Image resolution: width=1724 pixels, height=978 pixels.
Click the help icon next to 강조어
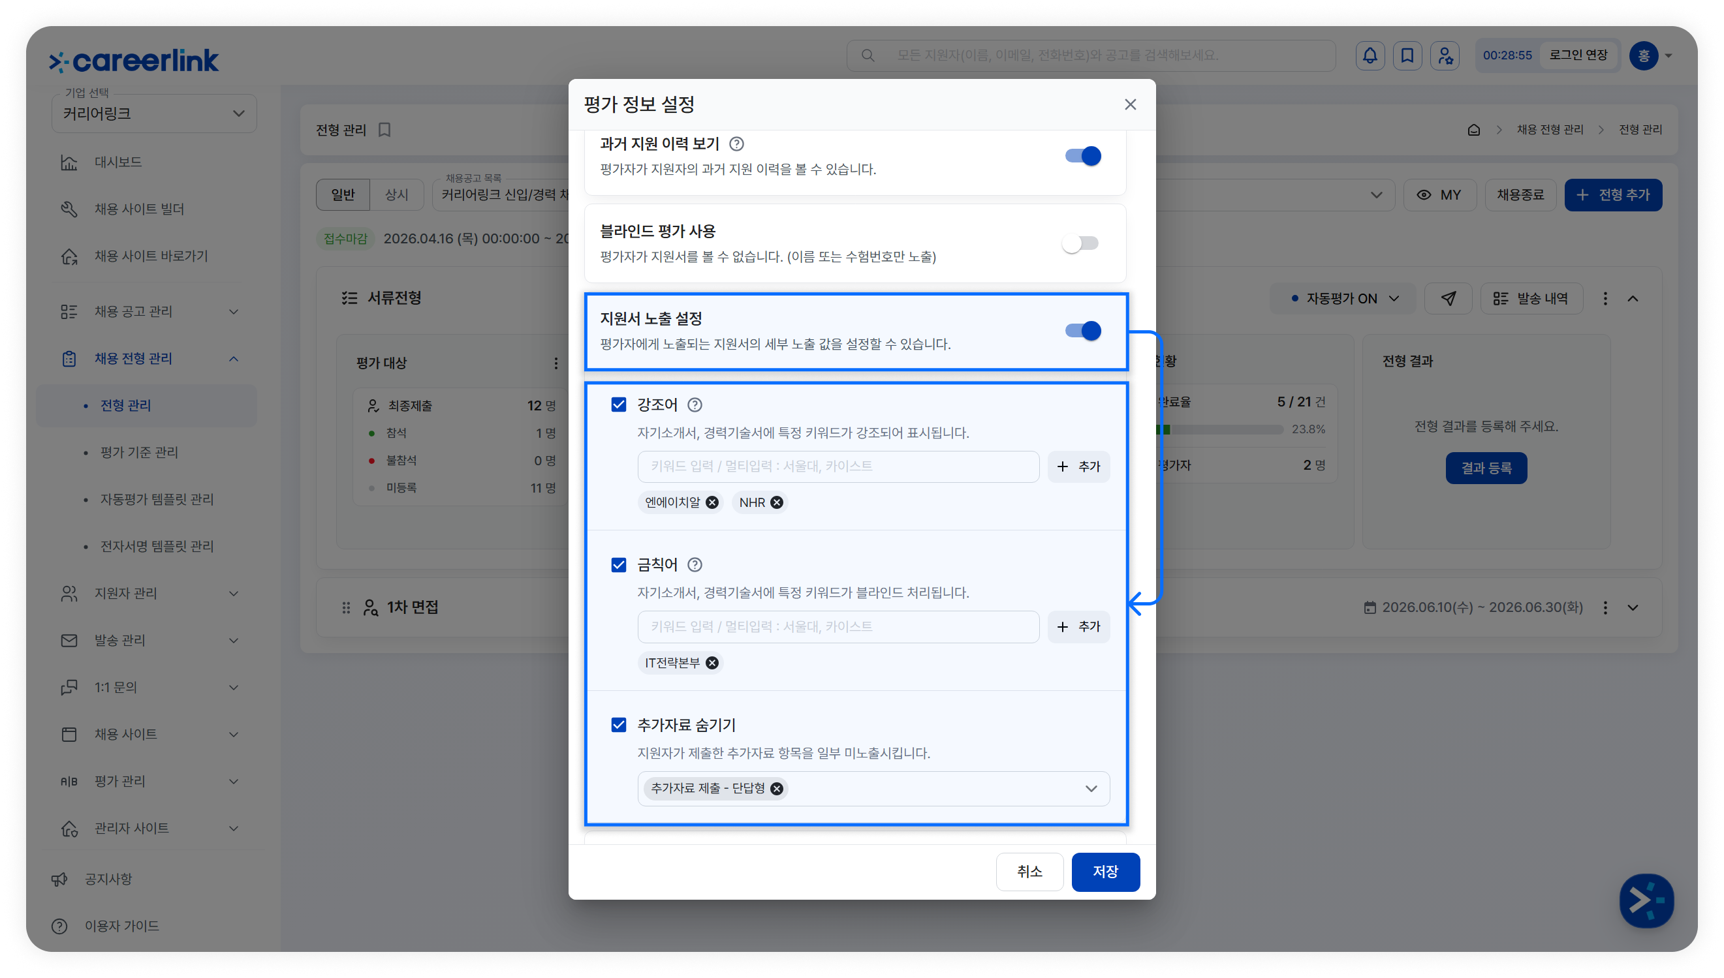pyautogui.click(x=695, y=405)
